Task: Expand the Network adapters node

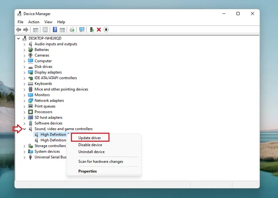Action: [x=24, y=101]
